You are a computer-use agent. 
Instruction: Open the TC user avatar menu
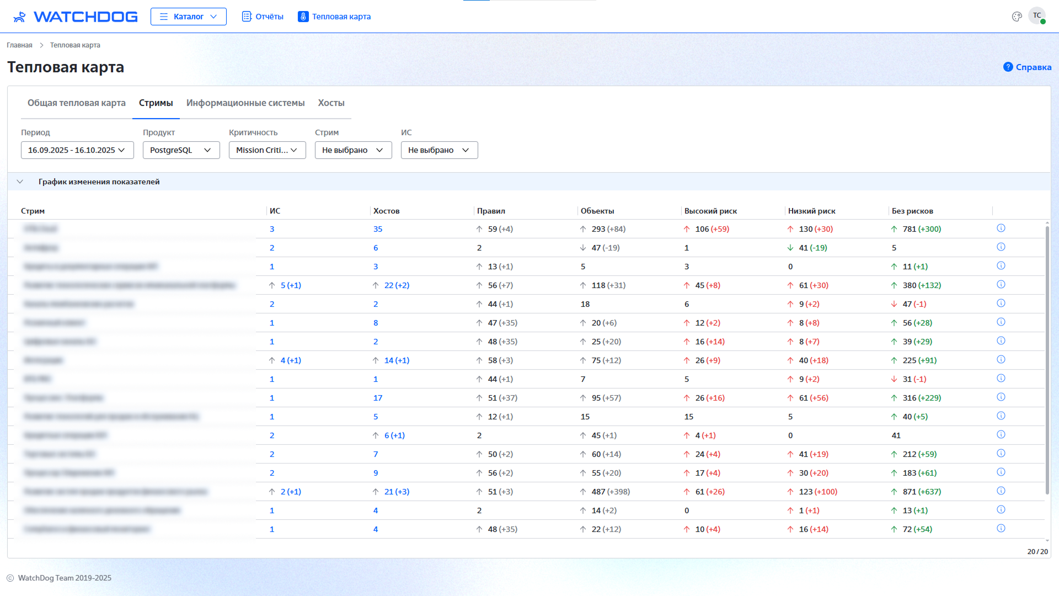point(1037,16)
